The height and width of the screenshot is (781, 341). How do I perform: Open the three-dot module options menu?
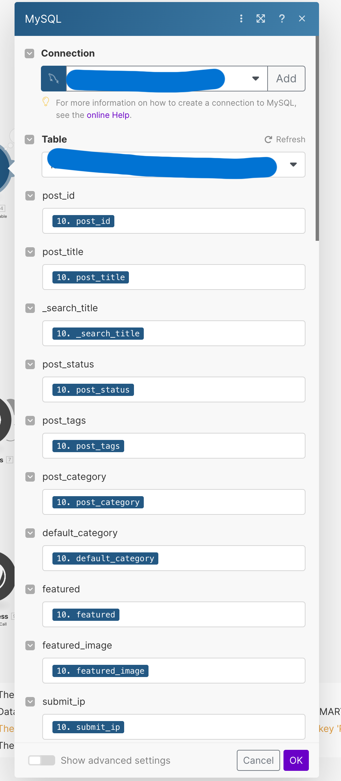(x=241, y=19)
